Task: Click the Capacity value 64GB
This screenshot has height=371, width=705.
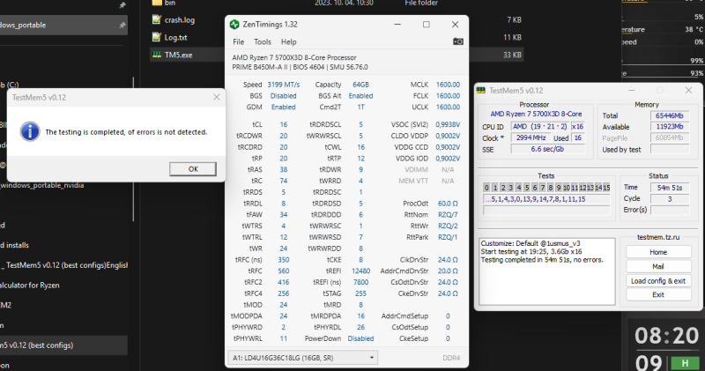Action: point(360,85)
